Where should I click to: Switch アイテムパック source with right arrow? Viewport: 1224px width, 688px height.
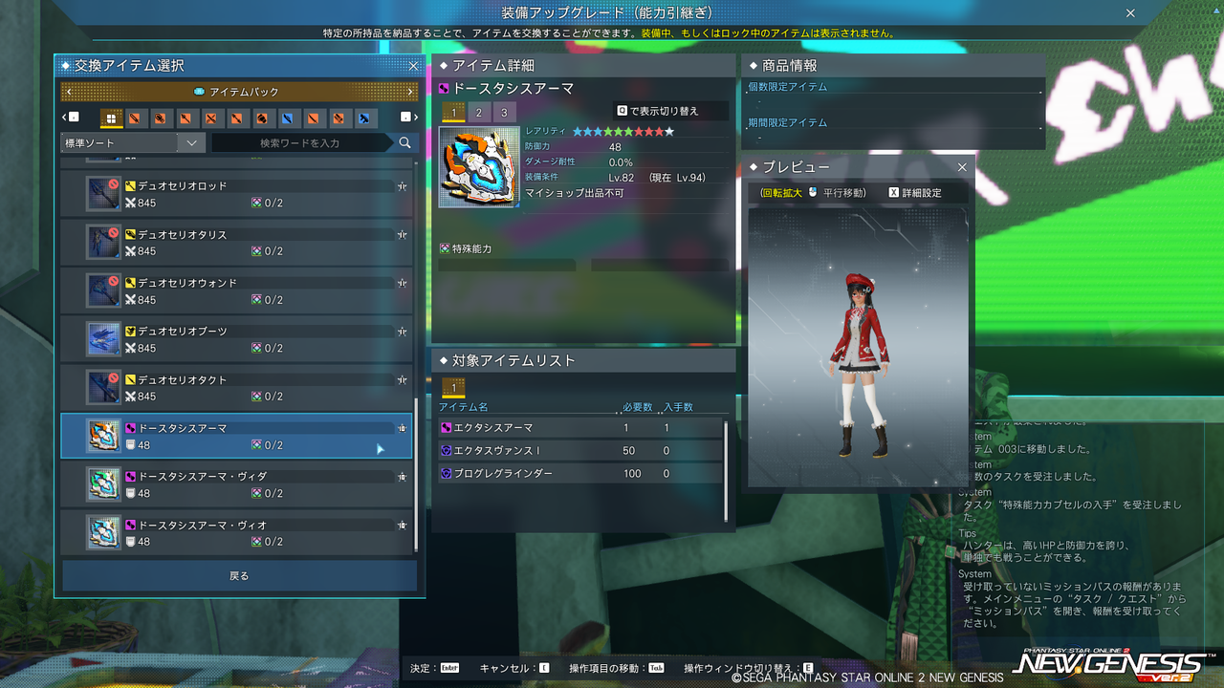[410, 92]
